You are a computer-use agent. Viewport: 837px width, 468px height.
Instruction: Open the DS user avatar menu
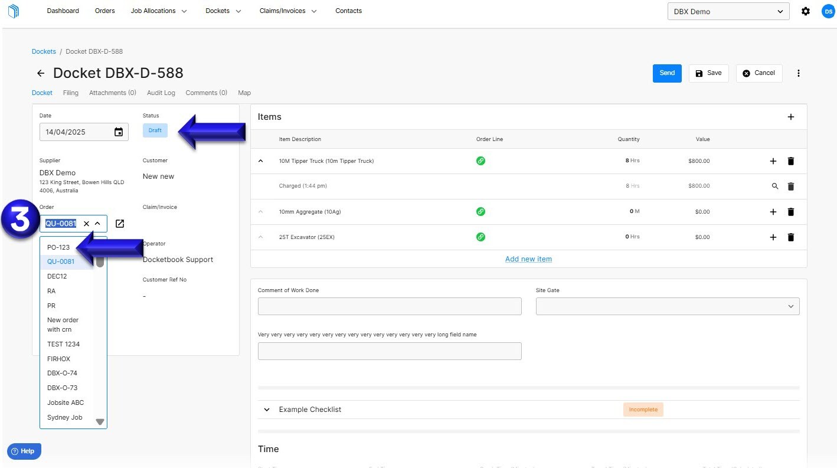[x=828, y=11]
